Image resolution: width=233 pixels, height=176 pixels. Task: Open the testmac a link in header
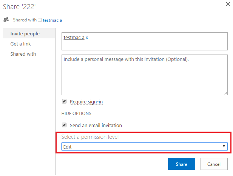pyautogui.click(x=52, y=20)
